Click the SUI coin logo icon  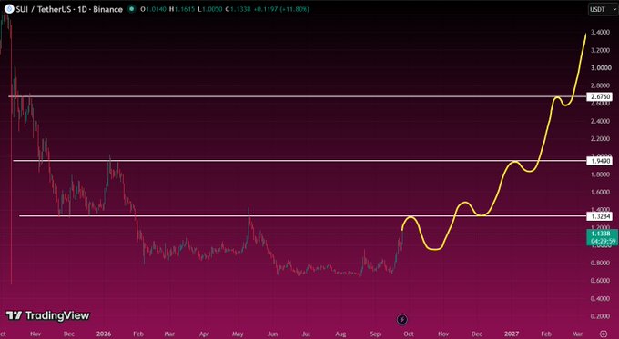tap(9, 9)
